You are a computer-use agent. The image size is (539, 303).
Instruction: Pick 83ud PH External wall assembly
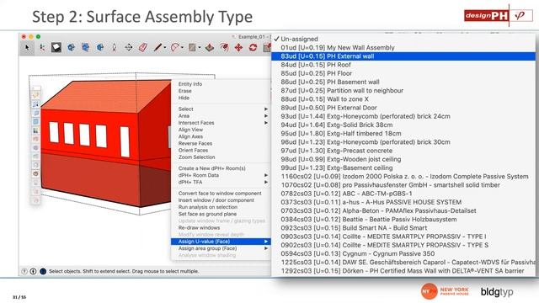[403, 56]
